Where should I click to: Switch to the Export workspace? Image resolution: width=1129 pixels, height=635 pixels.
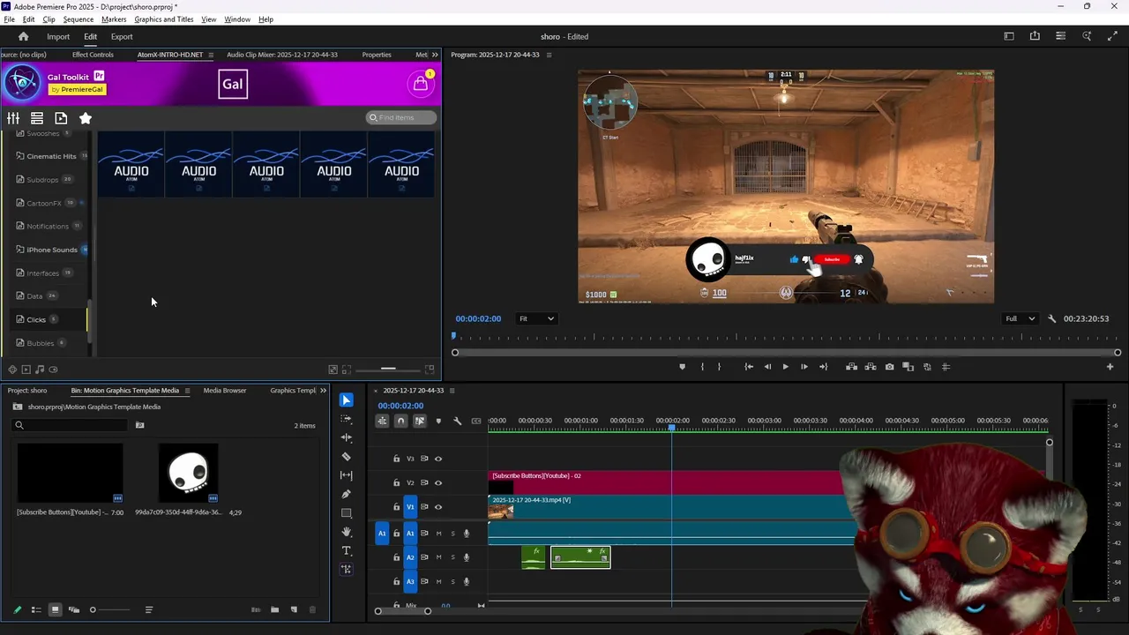coord(122,37)
